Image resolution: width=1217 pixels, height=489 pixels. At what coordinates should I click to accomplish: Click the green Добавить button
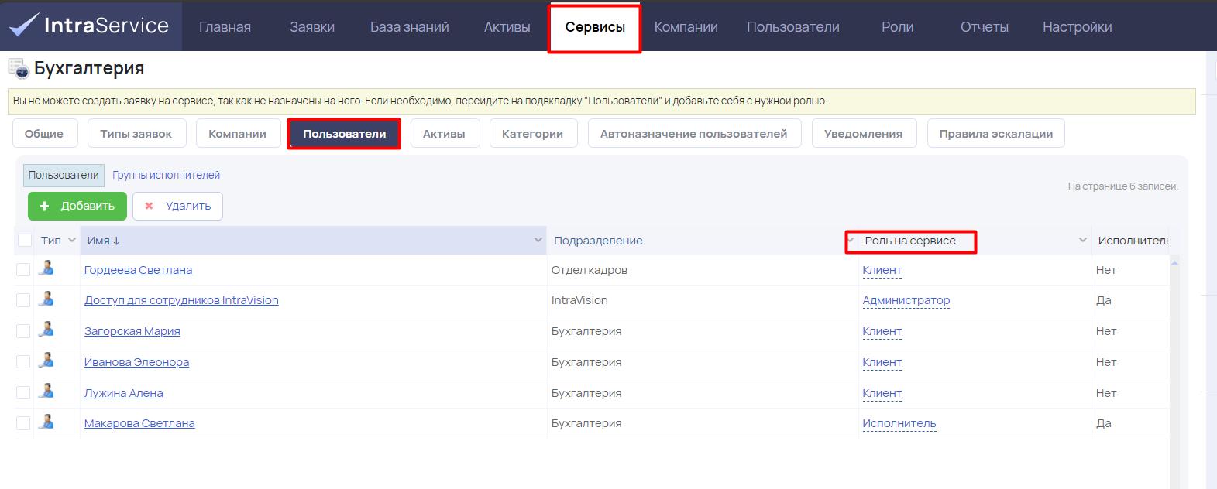point(77,206)
